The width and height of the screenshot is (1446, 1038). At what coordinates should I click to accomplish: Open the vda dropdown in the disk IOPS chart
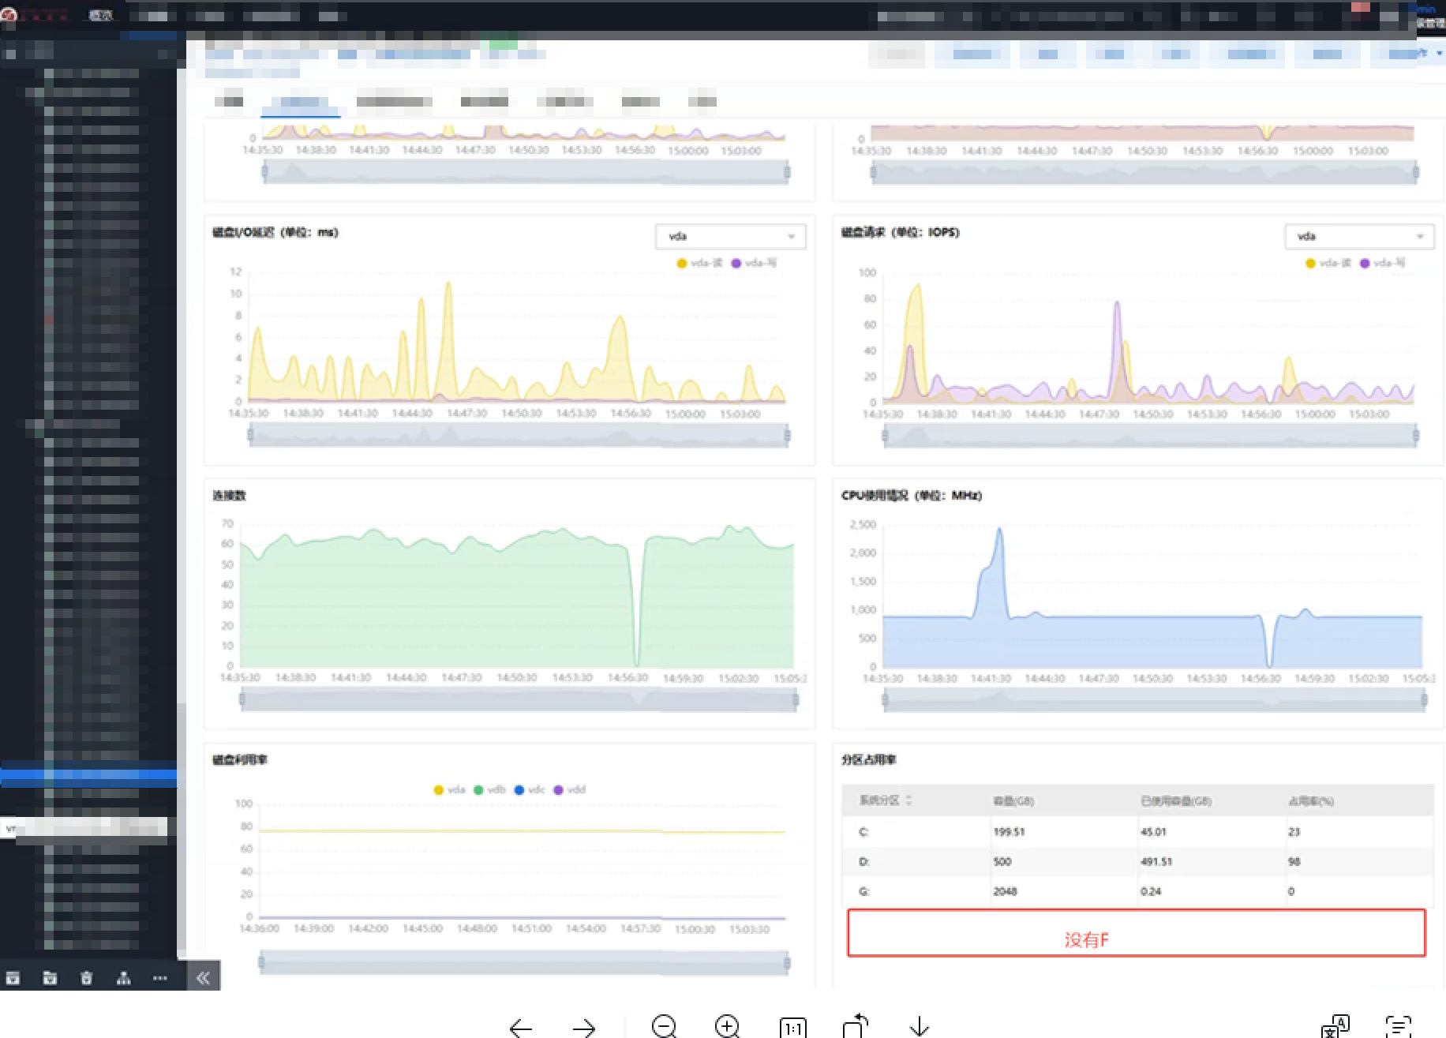coord(1359,236)
